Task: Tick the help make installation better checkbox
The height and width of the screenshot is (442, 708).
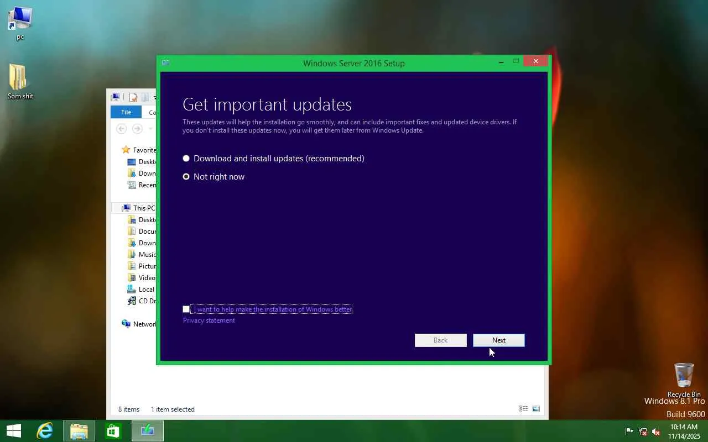Action: click(186, 309)
